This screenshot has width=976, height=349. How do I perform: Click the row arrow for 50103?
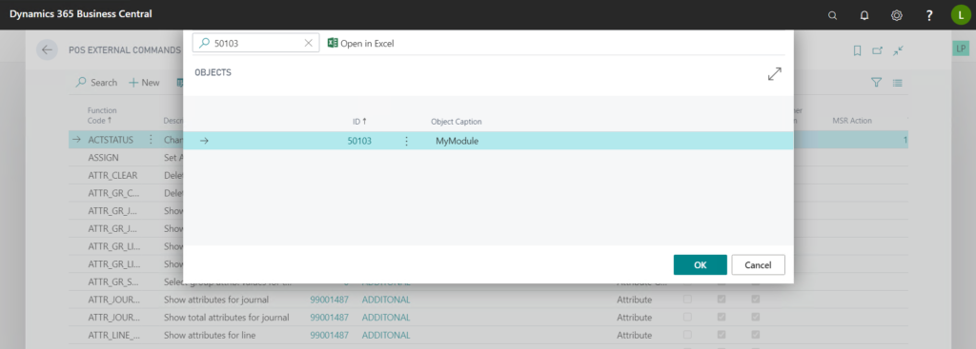(x=204, y=141)
